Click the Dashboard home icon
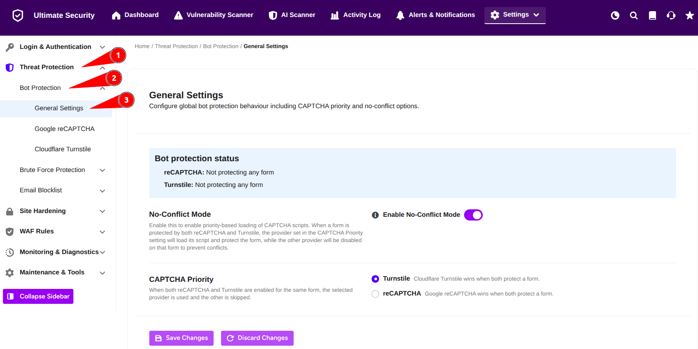 click(116, 15)
